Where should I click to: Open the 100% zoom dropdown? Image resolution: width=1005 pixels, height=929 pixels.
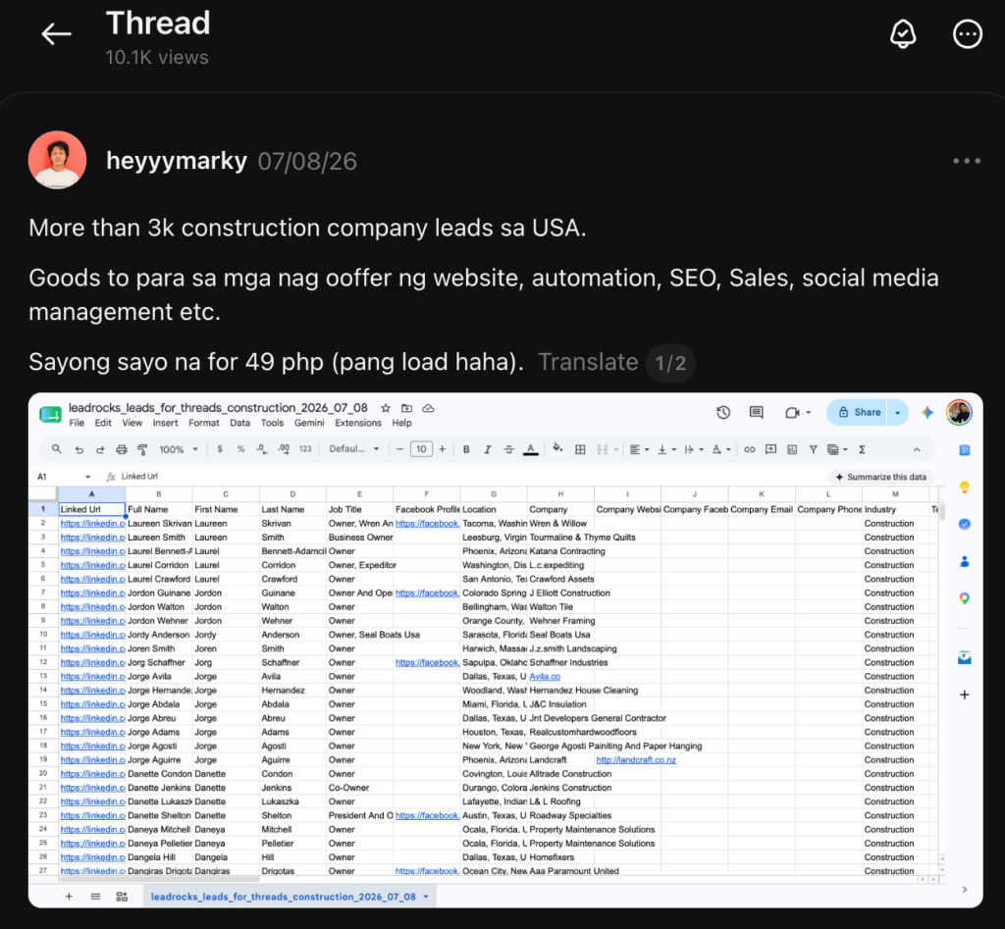coord(179,449)
